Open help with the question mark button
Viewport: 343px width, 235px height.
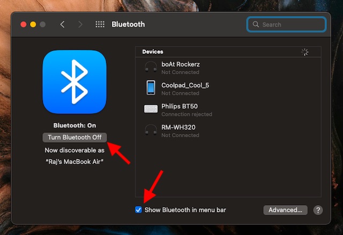point(318,210)
